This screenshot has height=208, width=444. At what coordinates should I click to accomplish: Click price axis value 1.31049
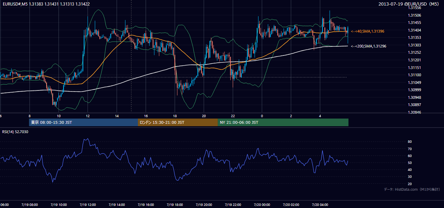(414, 83)
